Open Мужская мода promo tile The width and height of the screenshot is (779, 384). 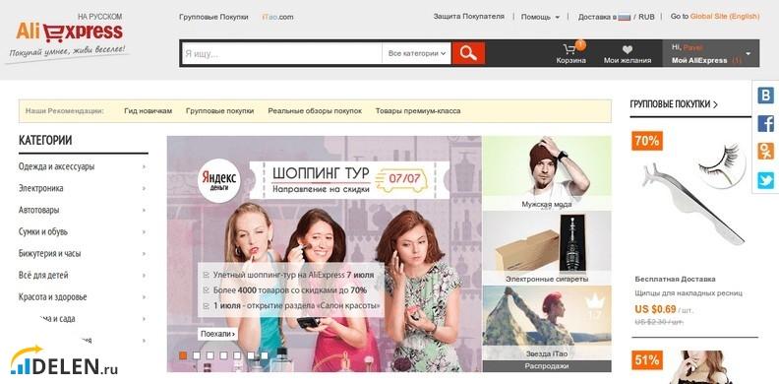[x=547, y=173]
